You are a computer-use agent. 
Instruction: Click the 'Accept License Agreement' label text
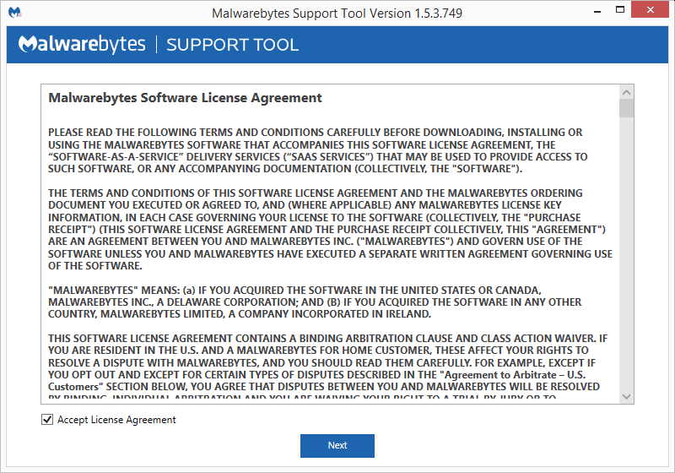point(116,420)
